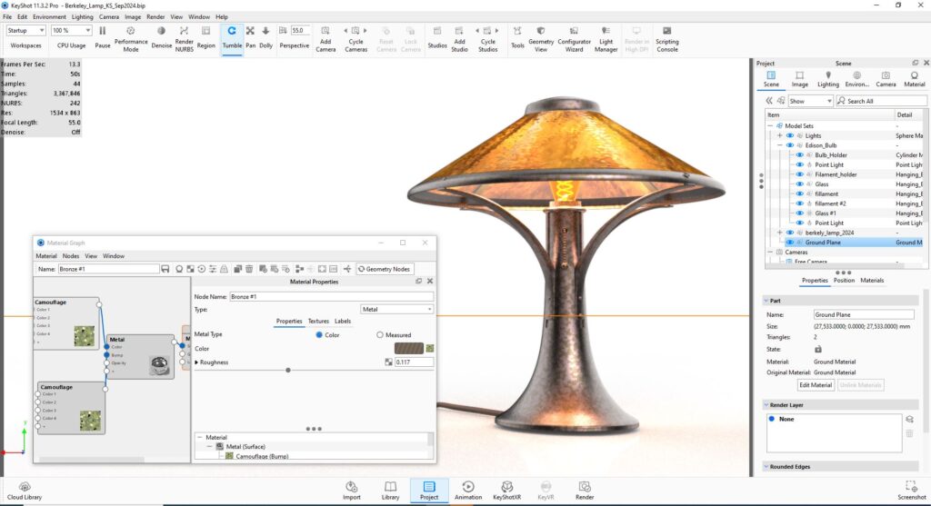Open the Animation panel
Screen dimensions: 931x506
[x=468, y=491]
